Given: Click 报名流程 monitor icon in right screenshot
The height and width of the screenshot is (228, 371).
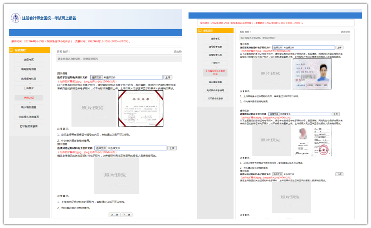Looking at the screenshot, I should tap(200, 31).
